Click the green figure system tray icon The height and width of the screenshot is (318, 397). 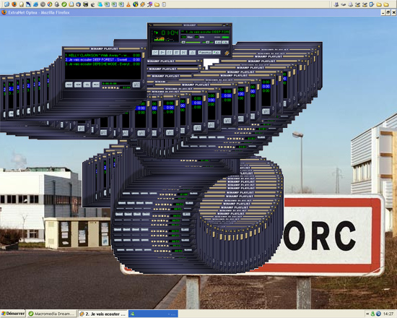click(x=372, y=314)
